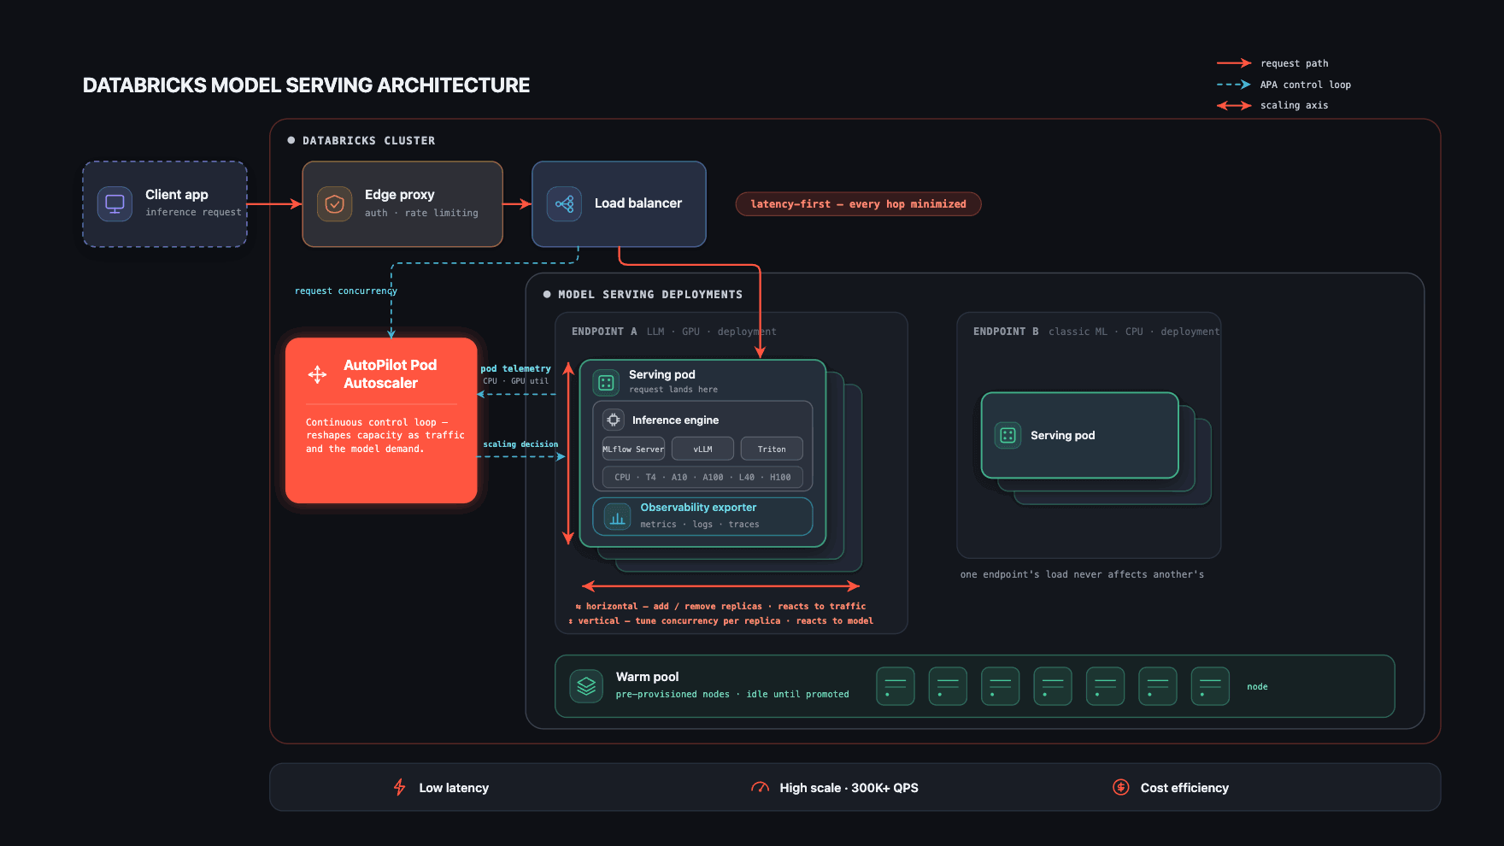Click the "High scale · 300K+ QPS" label

tap(849, 788)
